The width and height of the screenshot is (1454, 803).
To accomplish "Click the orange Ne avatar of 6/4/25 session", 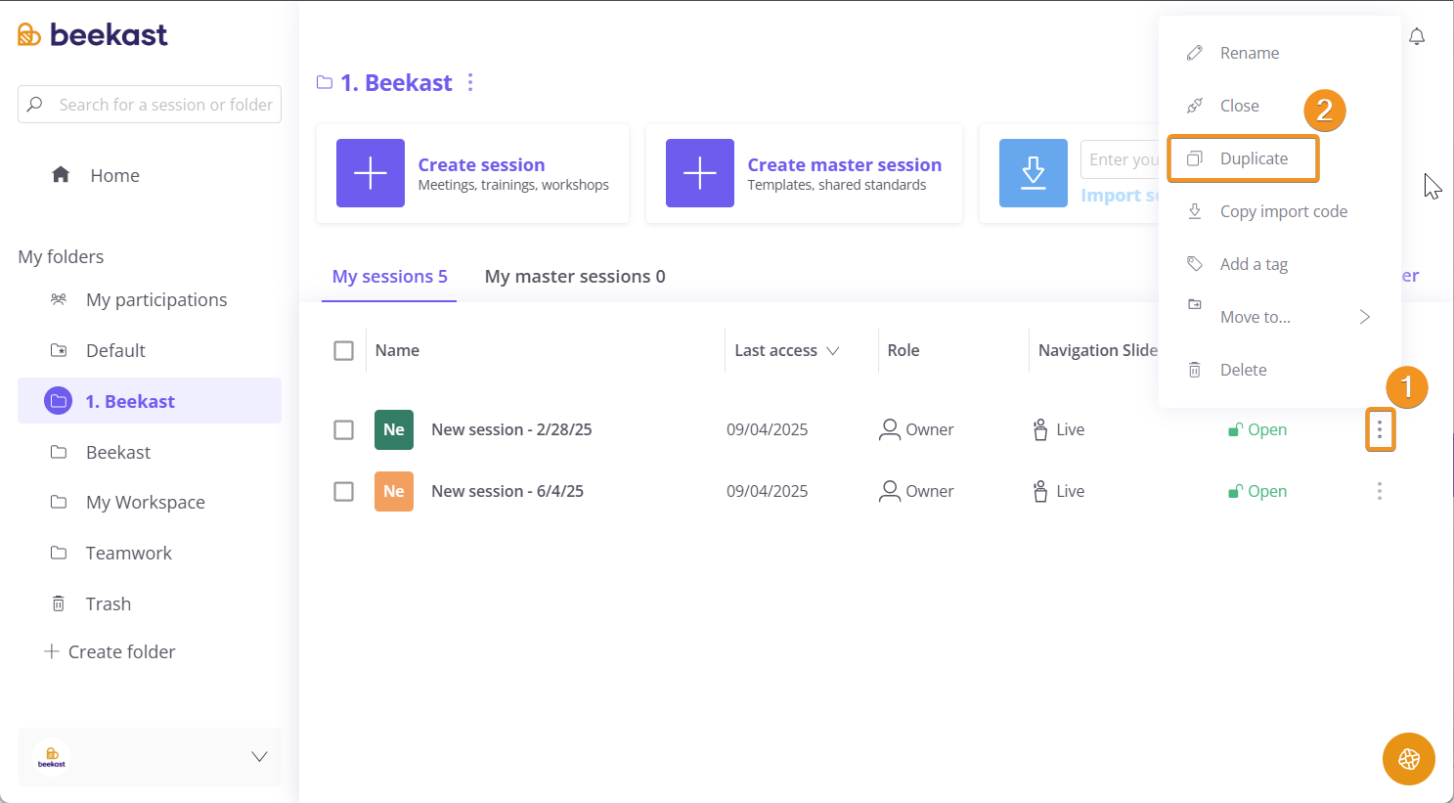I will tap(394, 491).
